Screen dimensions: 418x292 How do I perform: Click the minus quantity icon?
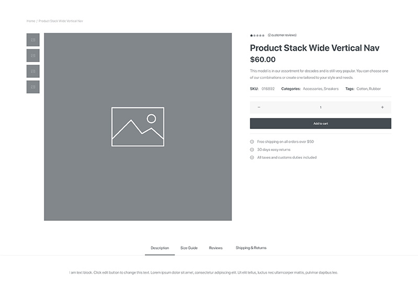point(259,108)
